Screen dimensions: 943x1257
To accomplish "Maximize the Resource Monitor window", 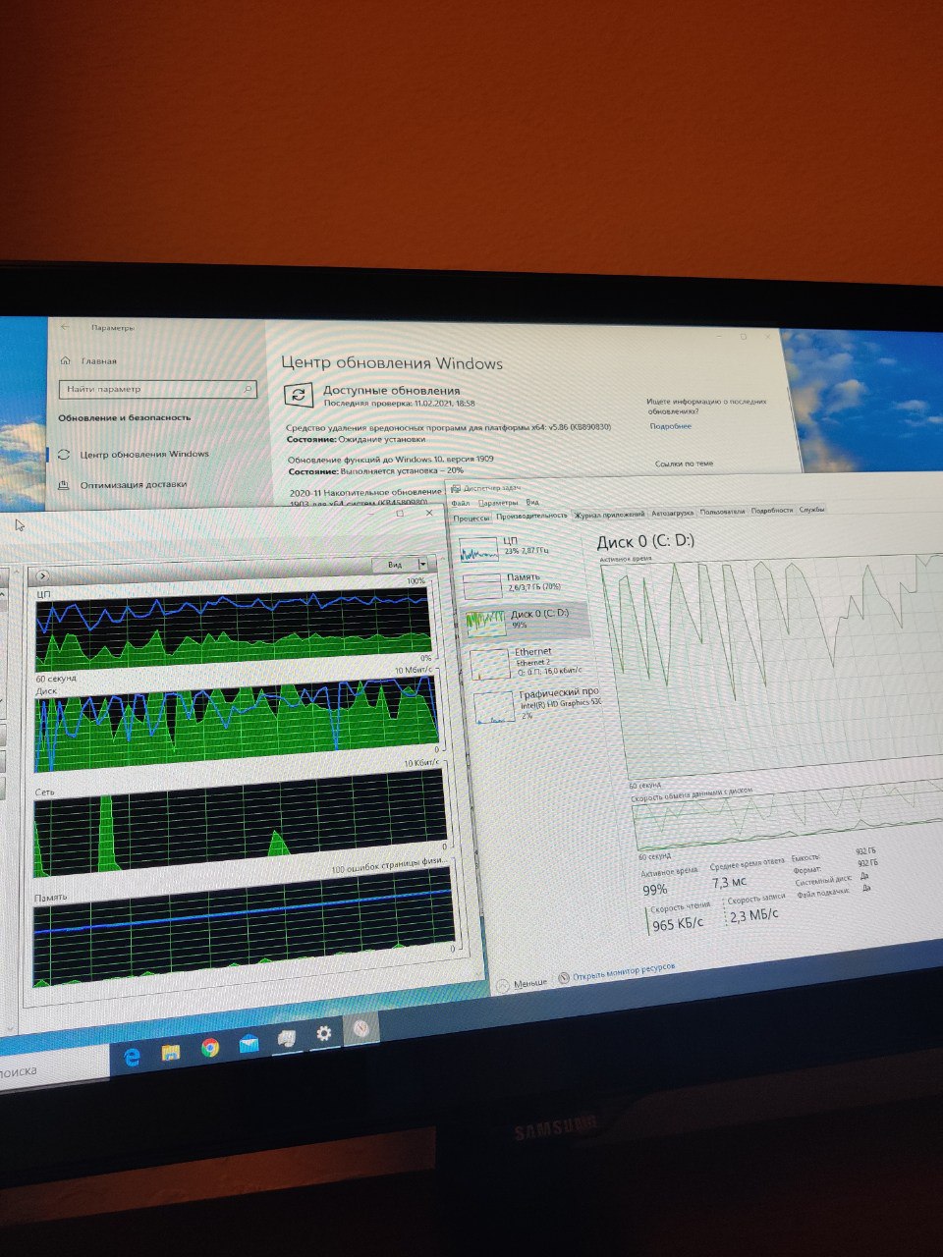I will [400, 514].
